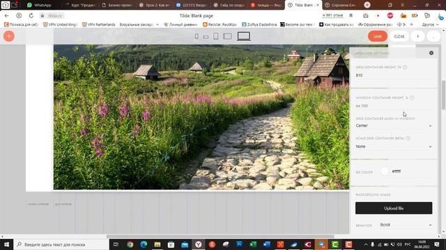Open VPN Netherlands bookmark
This screenshot has height=250, width=446.
point(99,25)
